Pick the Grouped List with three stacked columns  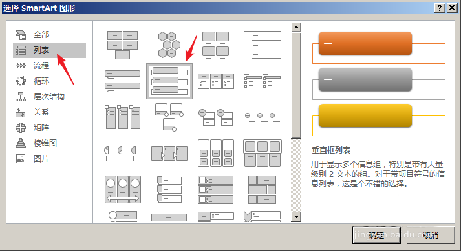tap(216, 153)
